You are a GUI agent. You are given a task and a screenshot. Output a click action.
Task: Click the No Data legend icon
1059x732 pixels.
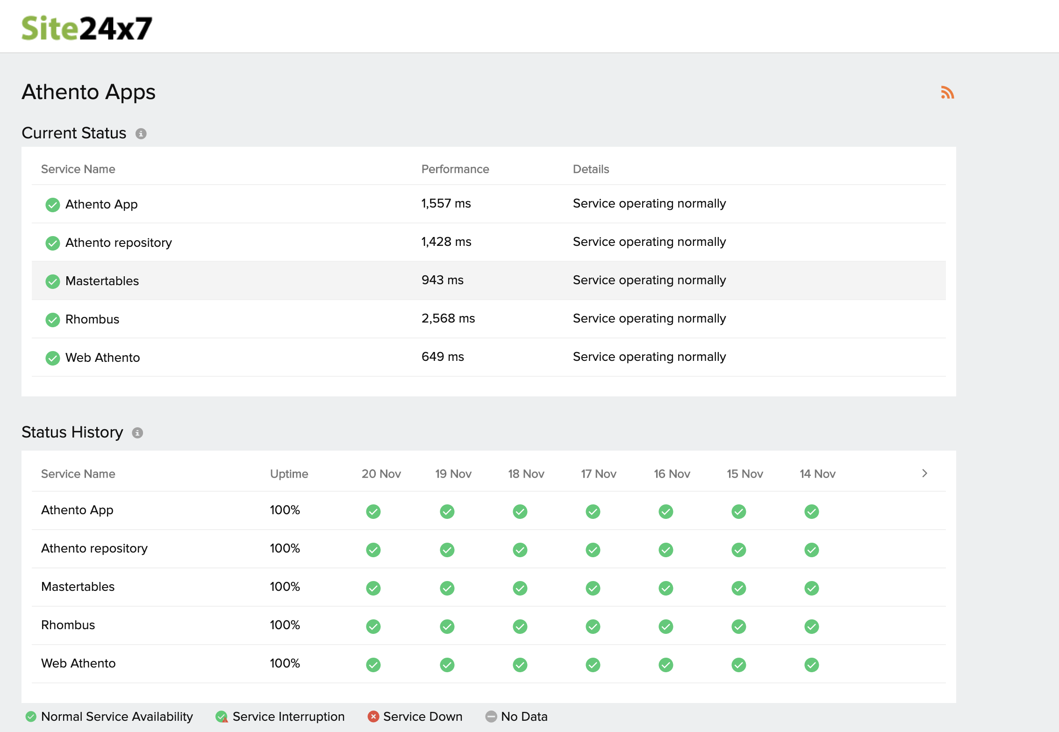pyautogui.click(x=491, y=717)
